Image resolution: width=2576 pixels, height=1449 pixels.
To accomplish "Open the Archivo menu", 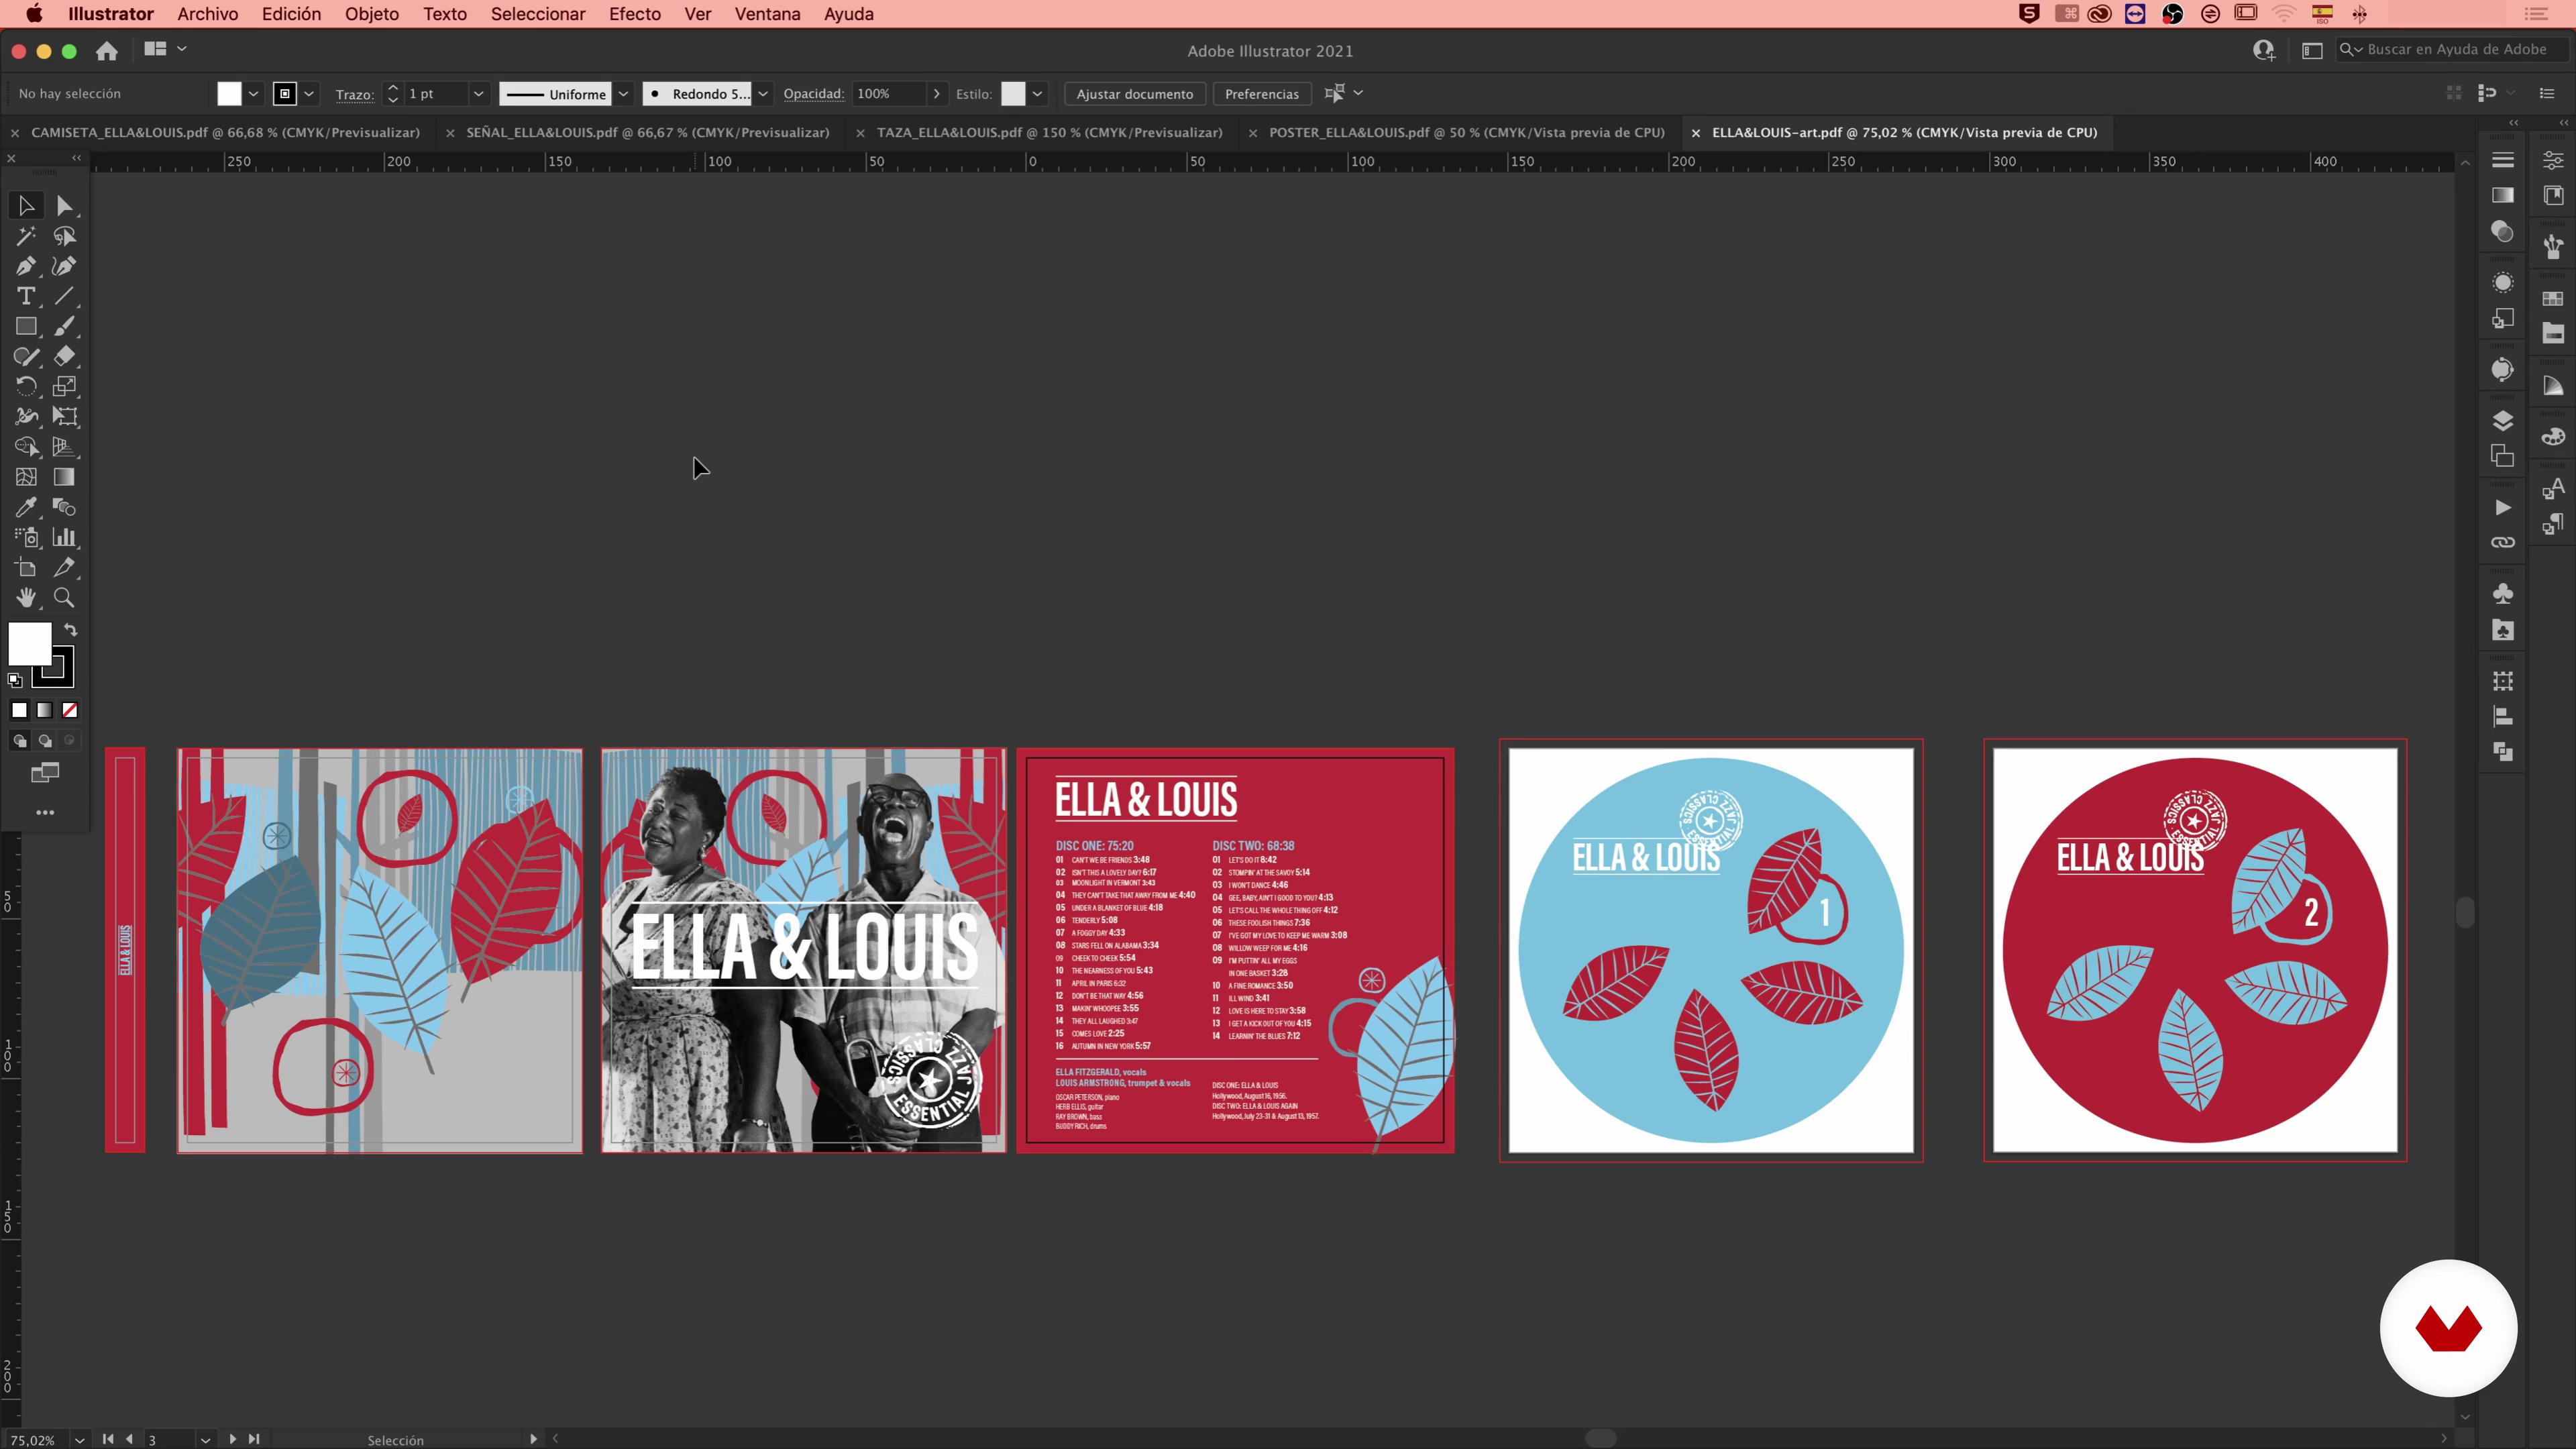I will coord(207,14).
